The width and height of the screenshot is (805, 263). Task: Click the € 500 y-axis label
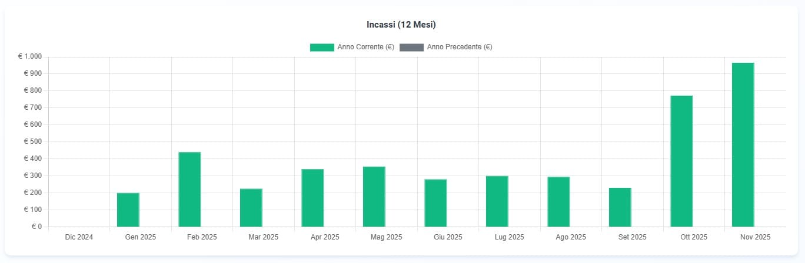(x=32, y=141)
